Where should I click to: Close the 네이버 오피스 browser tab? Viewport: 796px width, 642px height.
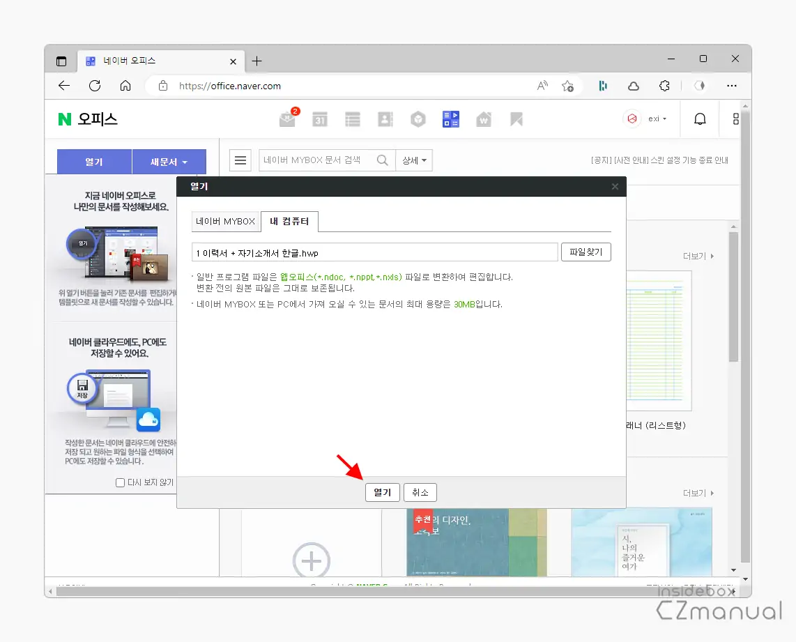click(233, 61)
